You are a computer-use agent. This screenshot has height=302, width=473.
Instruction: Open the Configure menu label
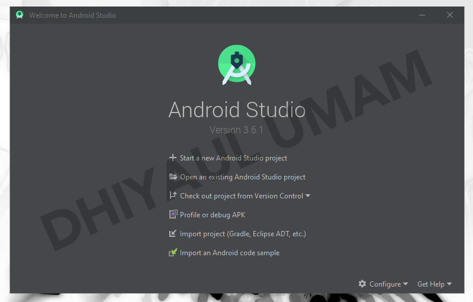click(385, 284)
